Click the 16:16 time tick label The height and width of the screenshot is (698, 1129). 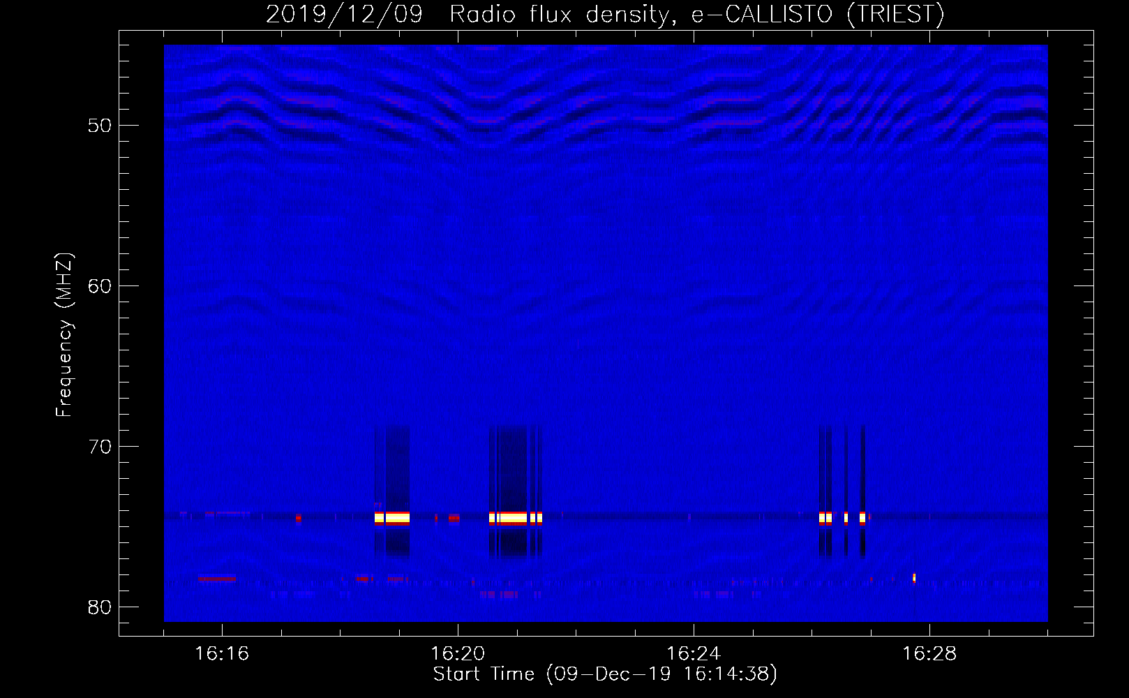(222, 654)
